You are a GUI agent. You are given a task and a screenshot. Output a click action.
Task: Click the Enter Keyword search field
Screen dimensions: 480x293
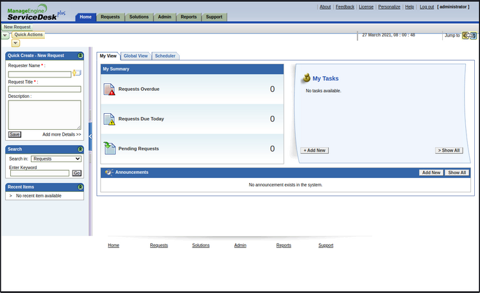tap(40, 173)
